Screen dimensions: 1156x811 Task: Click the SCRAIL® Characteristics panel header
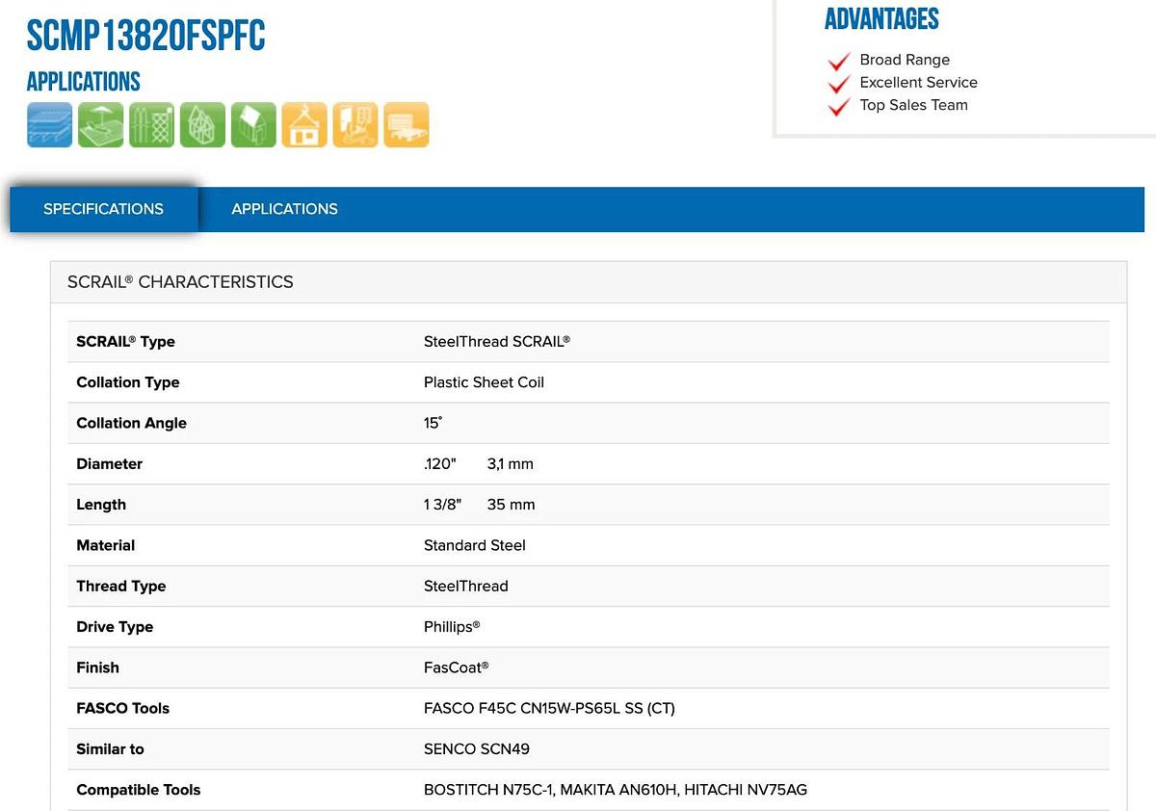[180, 282]
